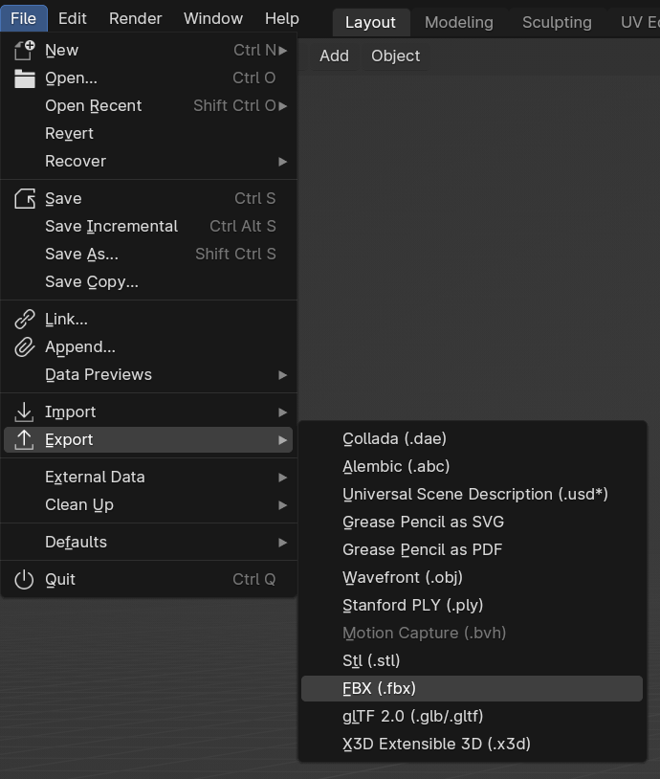This screenshot has width=660, height=779.
Task: Click the "Ctrl S" shortcut text
Action: pyautogui.click(x=254, y=199)
